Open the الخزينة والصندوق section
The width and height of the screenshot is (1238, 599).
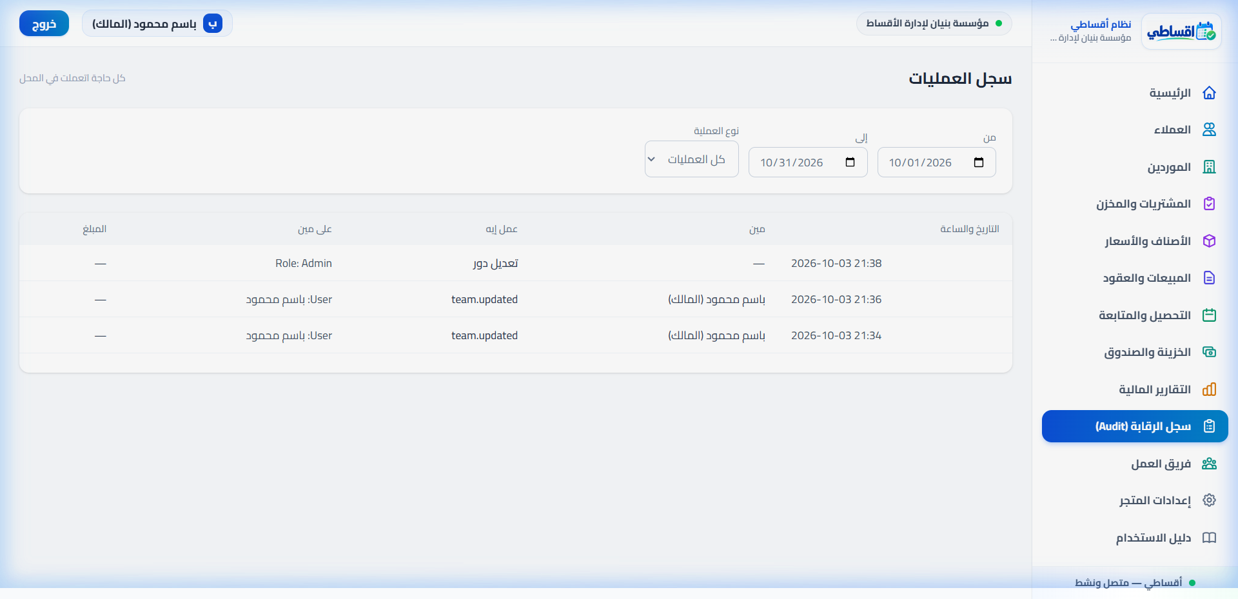pyautogui.click(x=1135, y=352)
